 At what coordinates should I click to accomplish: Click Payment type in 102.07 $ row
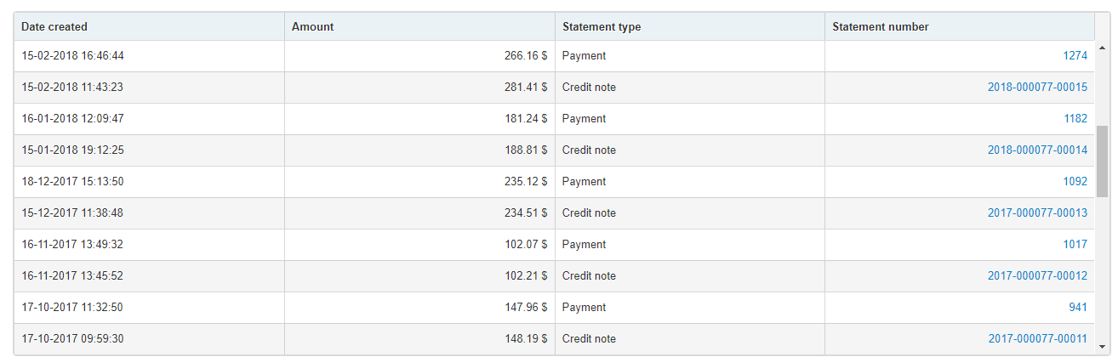coord(584,245)
